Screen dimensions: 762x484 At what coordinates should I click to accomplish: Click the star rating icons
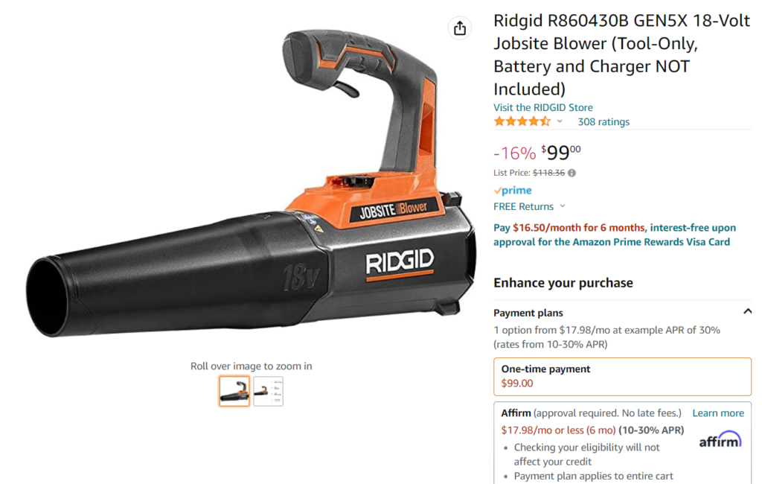click(x=522, y=121)
